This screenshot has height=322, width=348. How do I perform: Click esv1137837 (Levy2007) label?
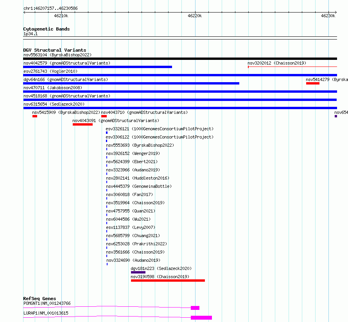pyautogui.click(x=131, y=227)
